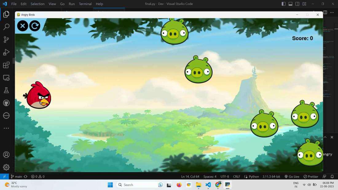
Task: Open the Edit menu
Action: tap(23, 4)
